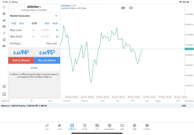Open the History (ประวัติ) tab icon
Screen dimensions: 194x135
pyautogui.click(x=84, y=127)
